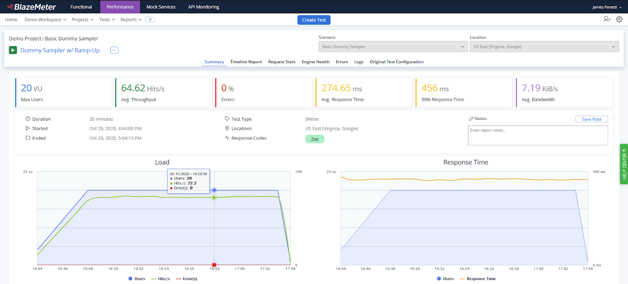The height and width of the screenshot is (284, 628).
Task: Click the Test Type tag icon
Action: (x=227, y=119)
